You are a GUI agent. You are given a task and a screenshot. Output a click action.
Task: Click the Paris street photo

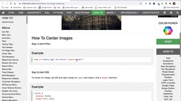91,23
